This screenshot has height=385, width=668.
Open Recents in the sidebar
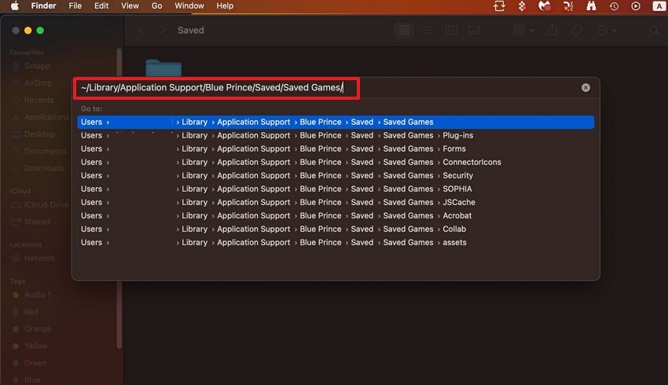pos(39,100)
